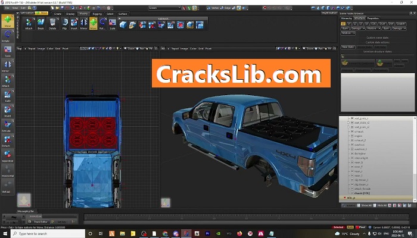This screenshot has width=417, height=238.
Task: Select the Extrude tool in left sidebar
Action: (x=7, y=126)
